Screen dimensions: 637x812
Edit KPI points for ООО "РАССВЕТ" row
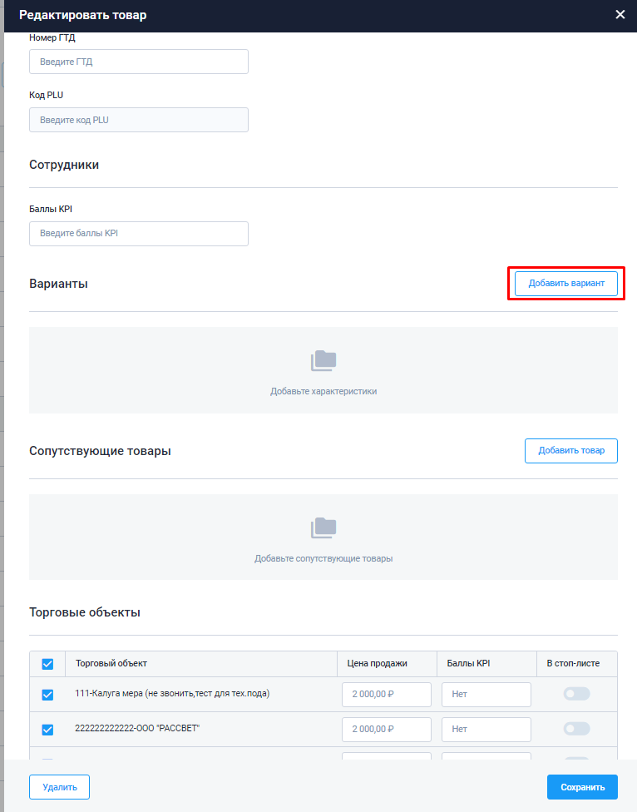click(x=486, y=730)
